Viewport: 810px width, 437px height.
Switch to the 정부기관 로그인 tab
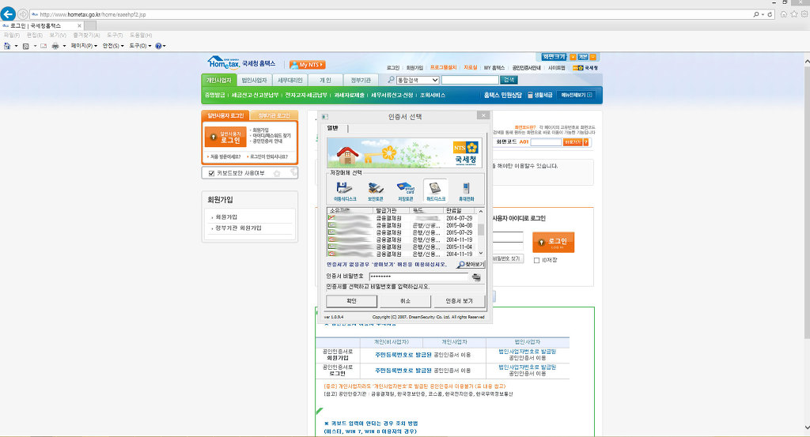coord(274,115)
